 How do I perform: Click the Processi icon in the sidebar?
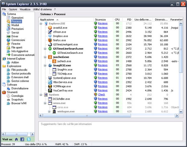[8, 21]
